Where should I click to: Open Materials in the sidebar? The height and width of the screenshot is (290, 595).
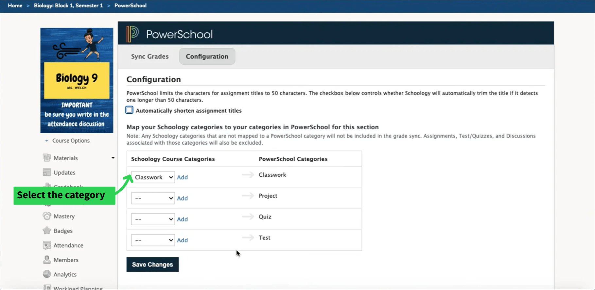coord(66,158)
